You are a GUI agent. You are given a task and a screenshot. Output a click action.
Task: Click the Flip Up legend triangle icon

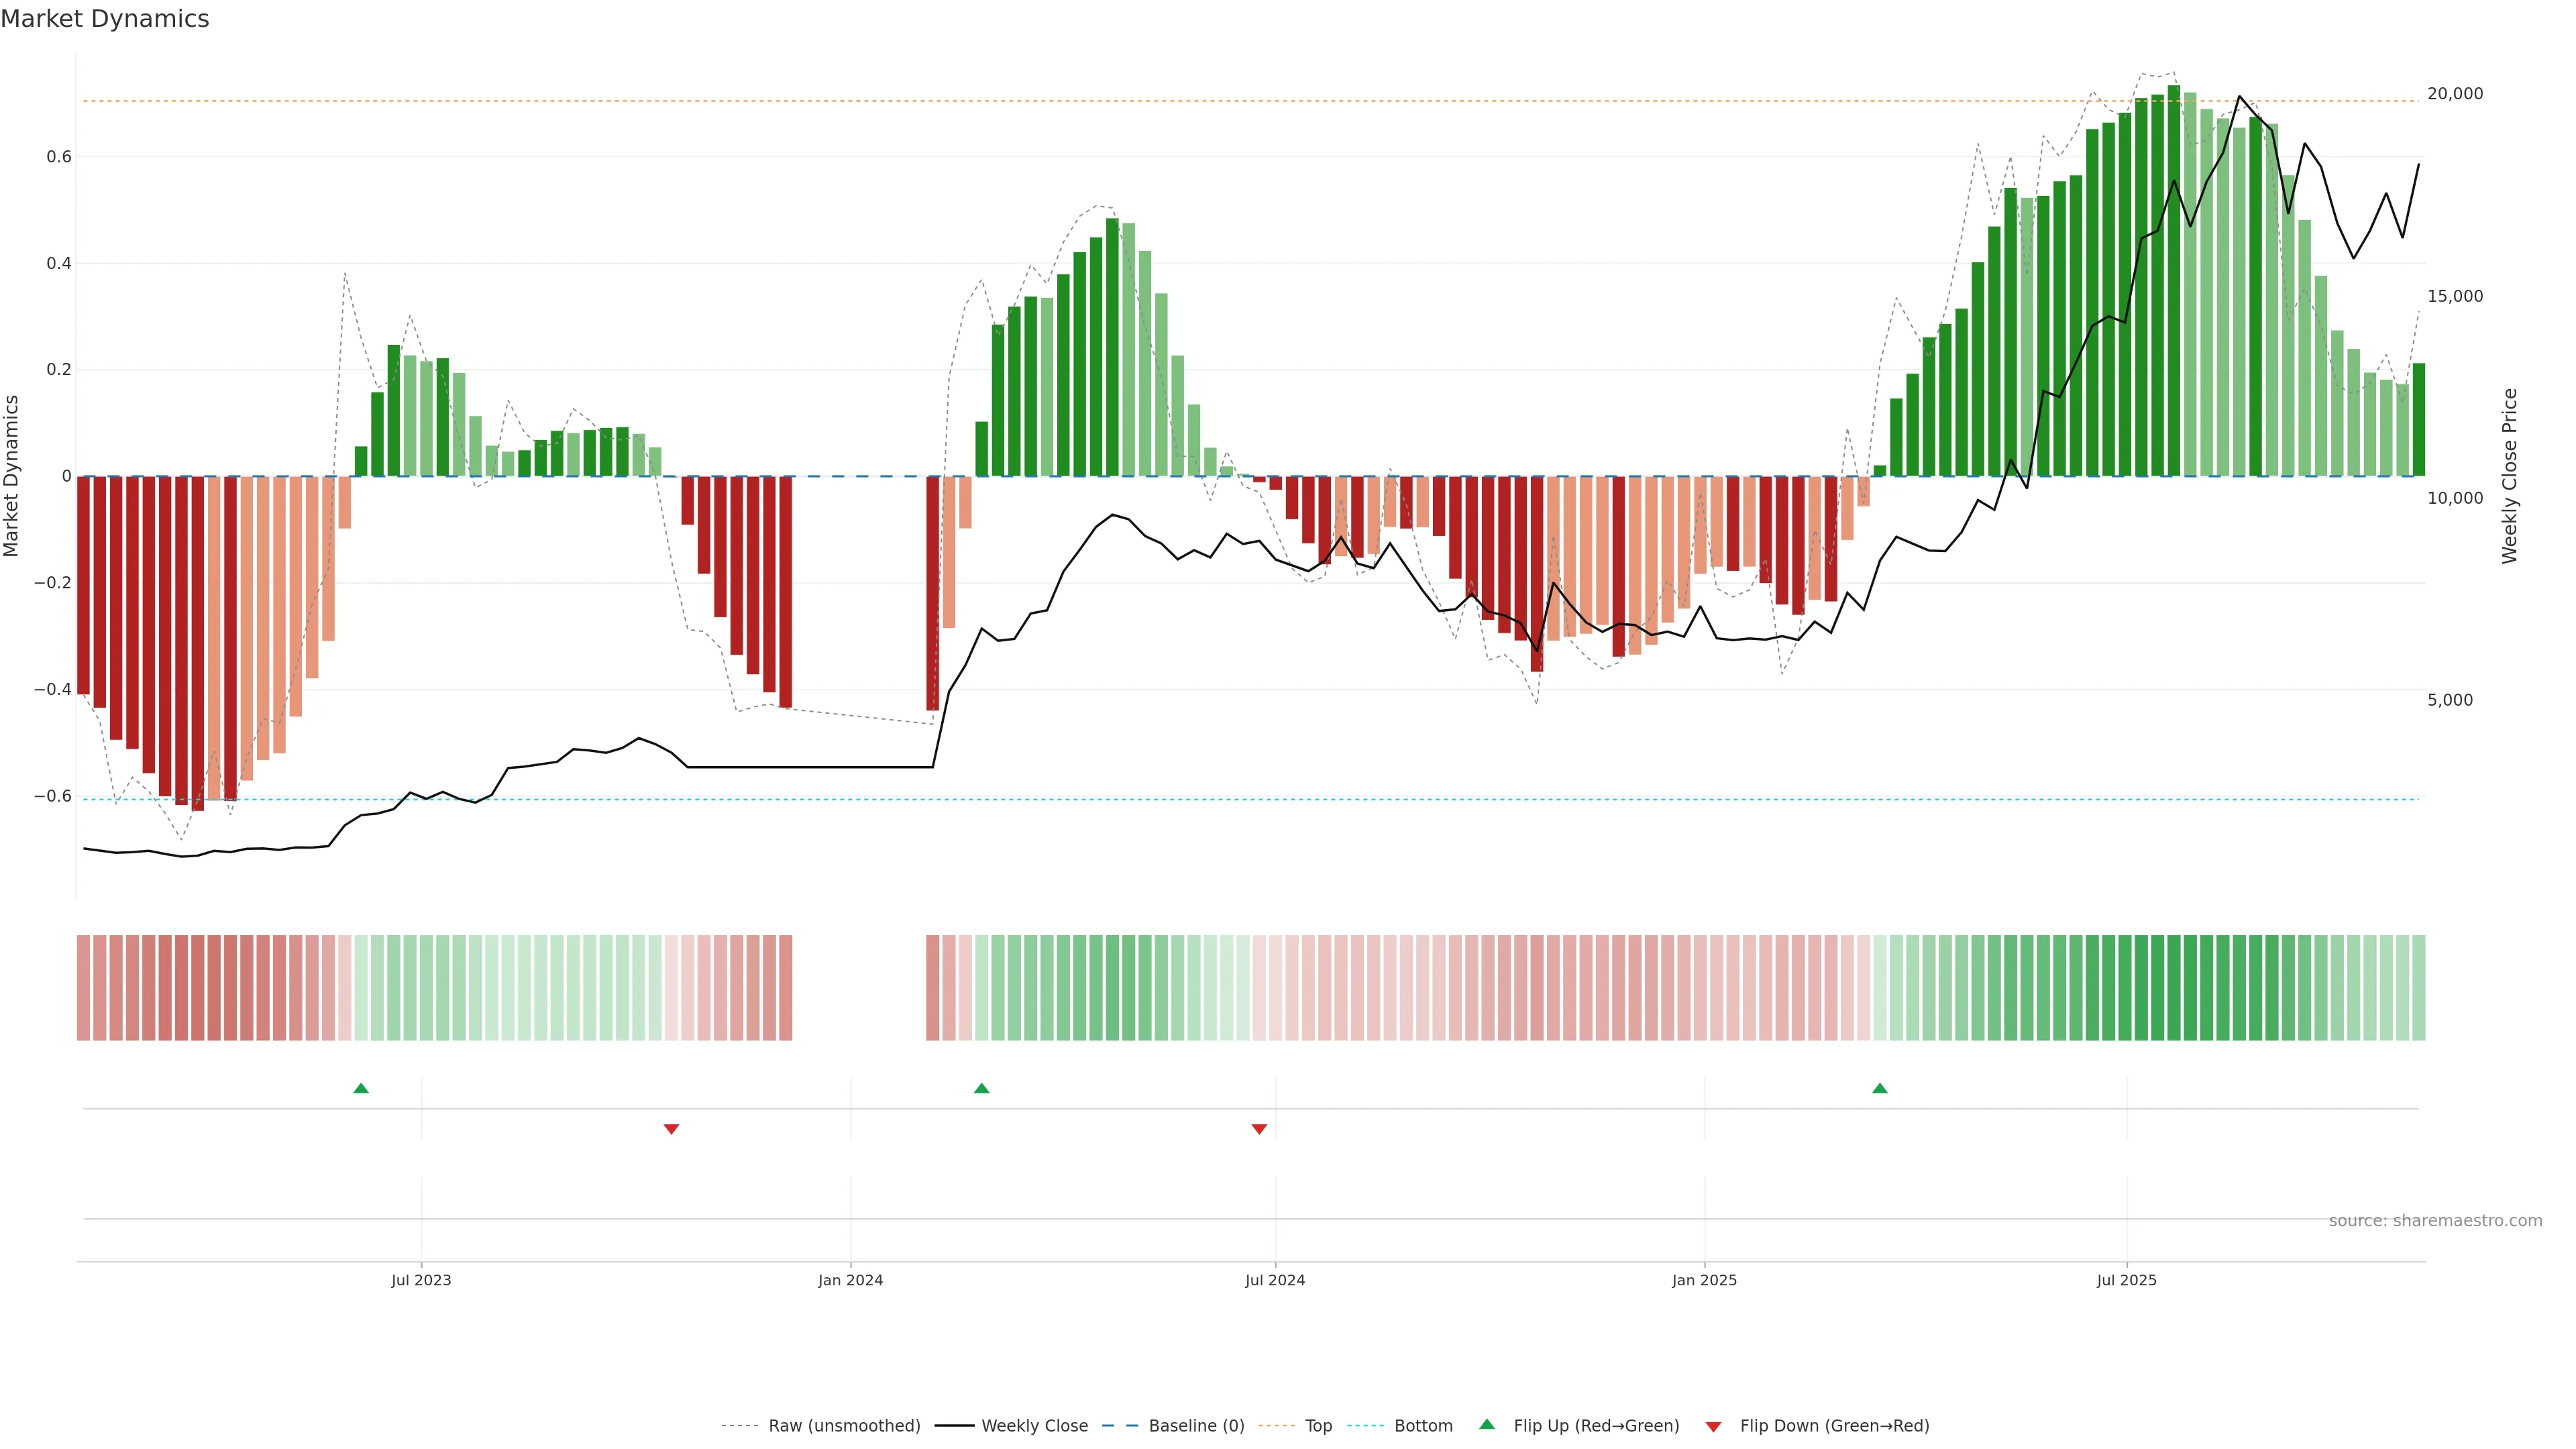pyautogui.click(x=1487, y=1424)
